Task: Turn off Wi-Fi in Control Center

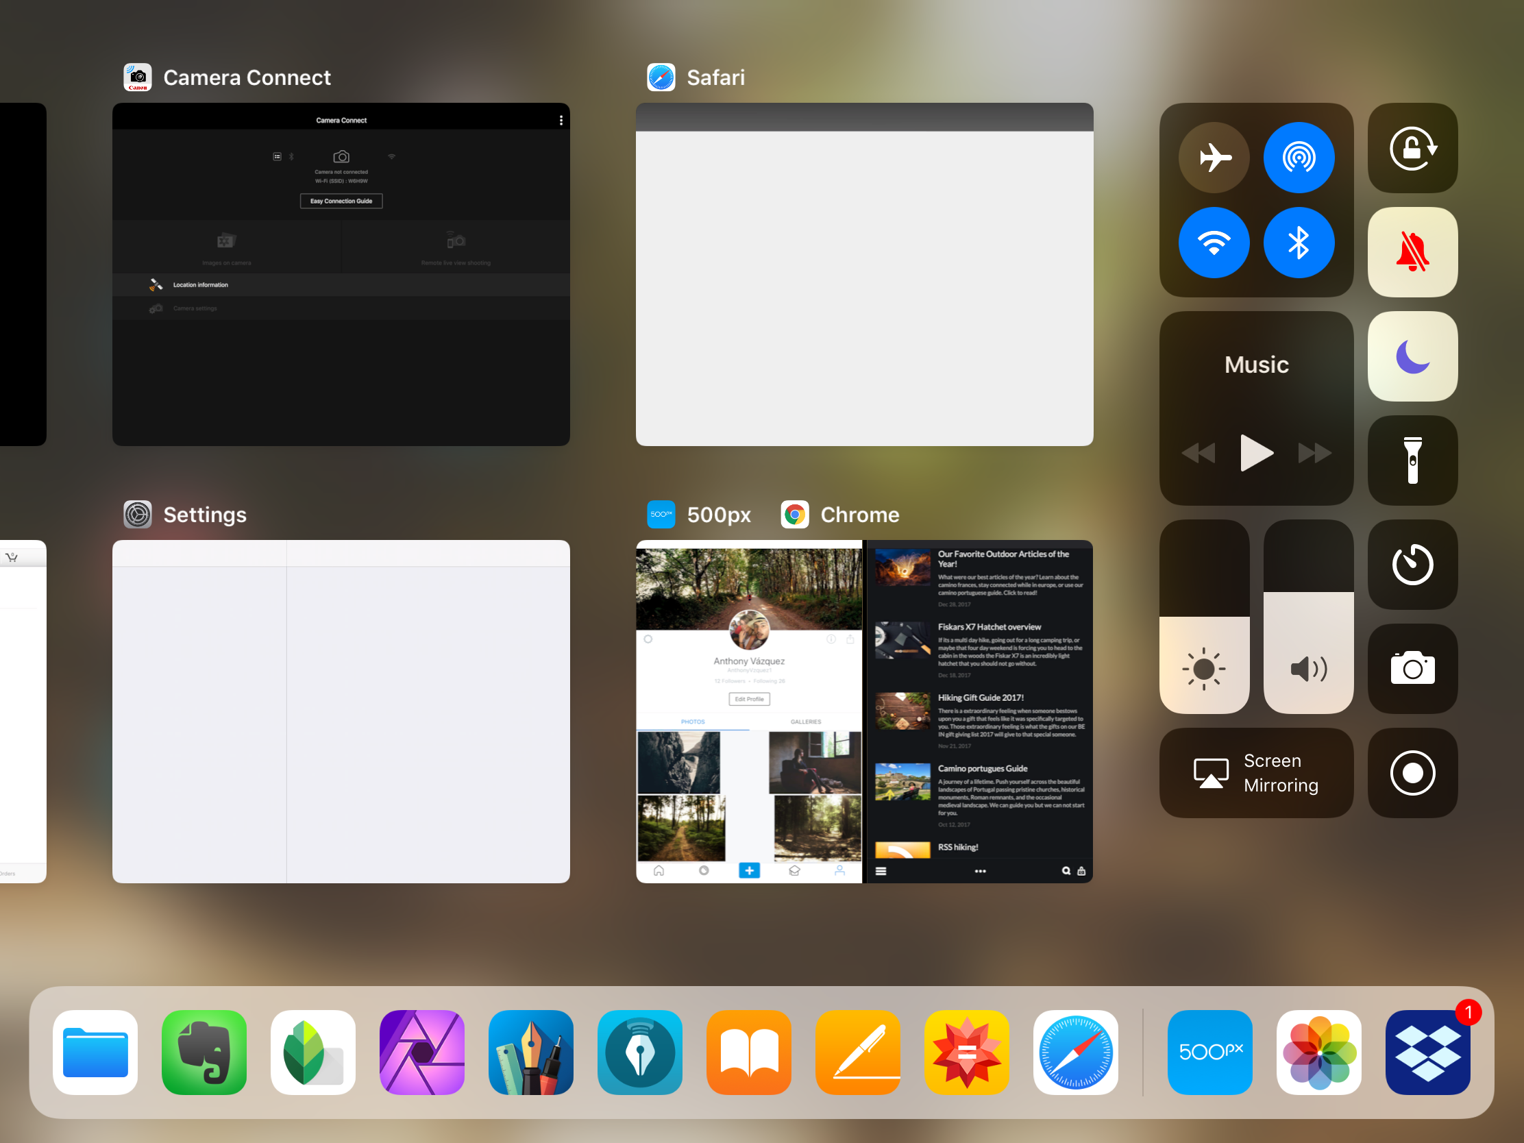Action: 1214,243
